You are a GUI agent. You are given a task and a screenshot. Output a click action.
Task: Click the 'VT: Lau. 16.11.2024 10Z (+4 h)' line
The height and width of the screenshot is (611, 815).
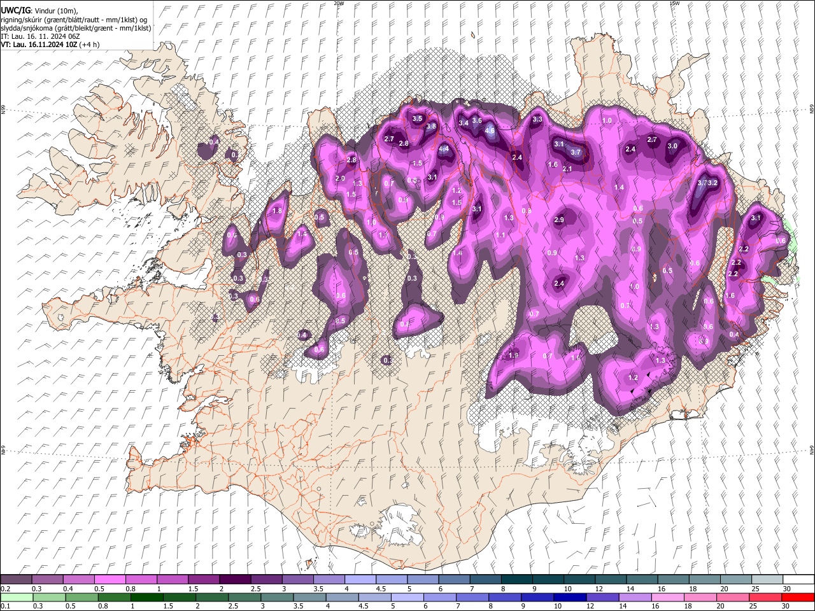50,45
